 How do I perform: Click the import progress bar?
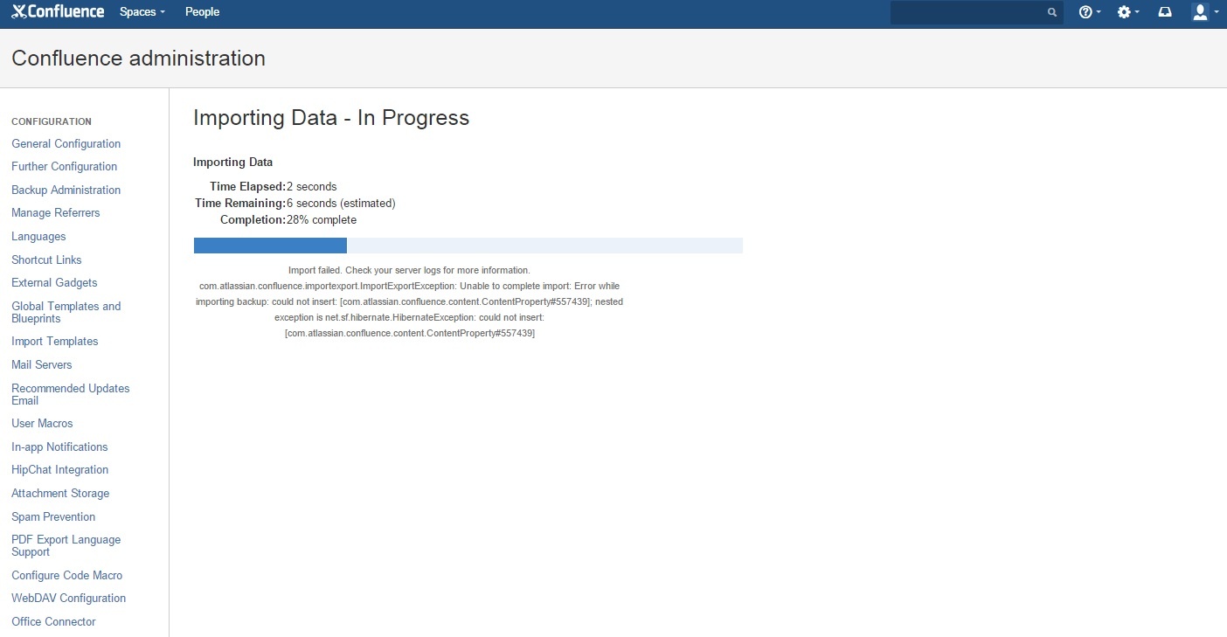tap(468, 246)
